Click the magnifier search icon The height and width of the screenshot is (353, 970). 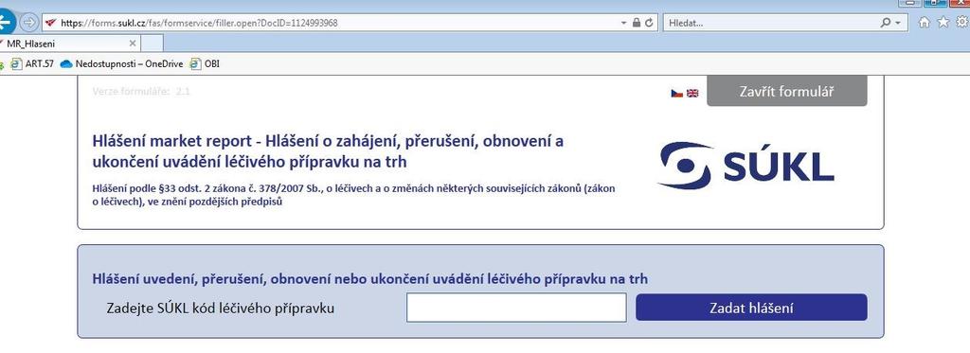click(886, 23)
